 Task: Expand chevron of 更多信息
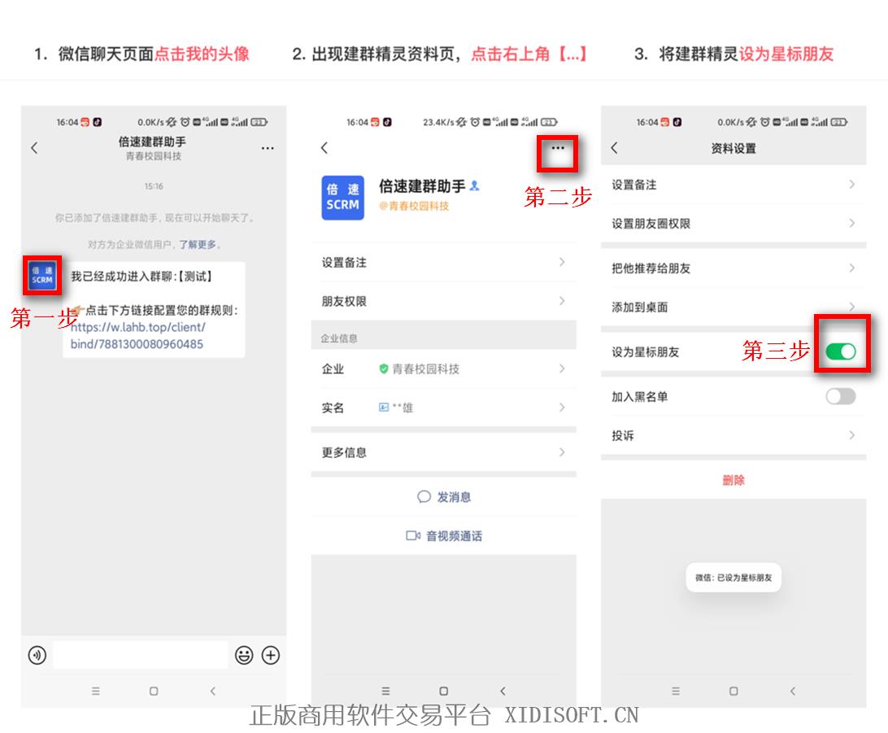click(x=562, y=452)
